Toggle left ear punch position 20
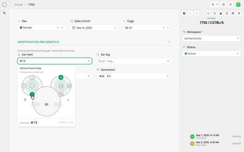 click(69, 86)
